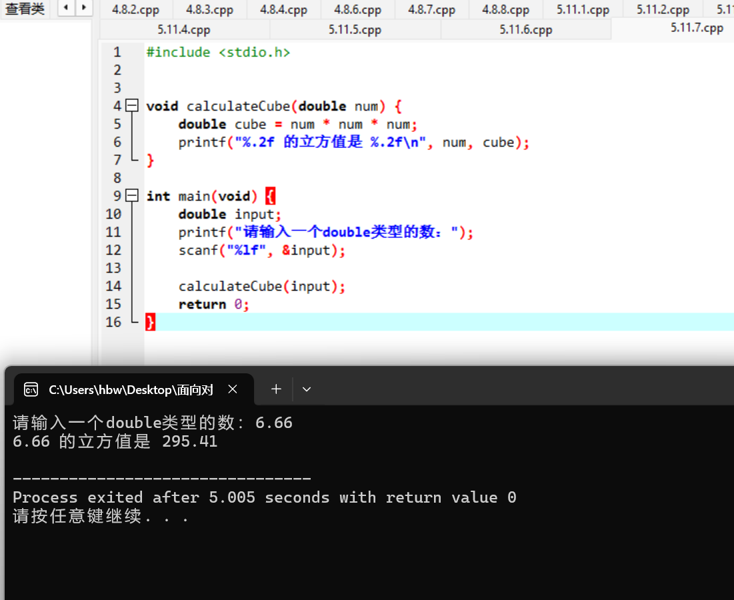Click '请按任意键继续. . .' console text

tap(101, 516)
